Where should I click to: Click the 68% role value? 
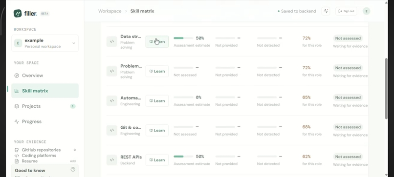tap(306, 127)
